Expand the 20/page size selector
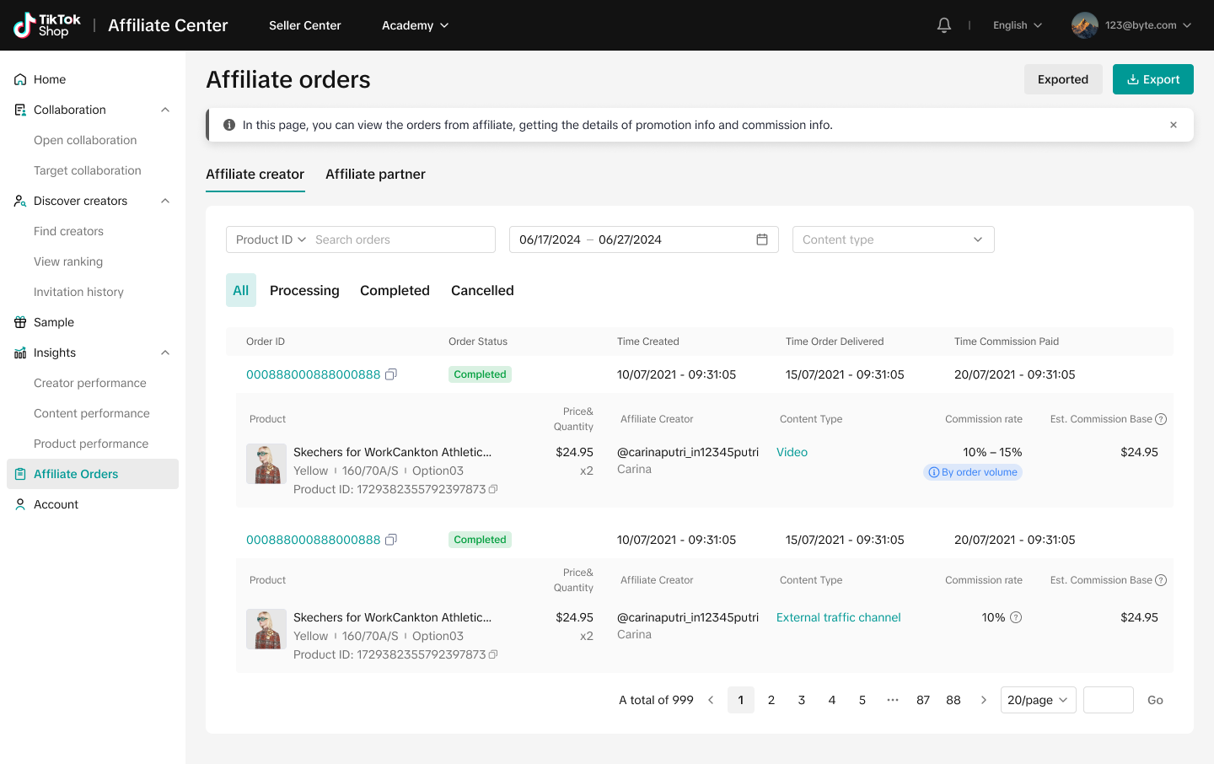 click(1038, 700)
